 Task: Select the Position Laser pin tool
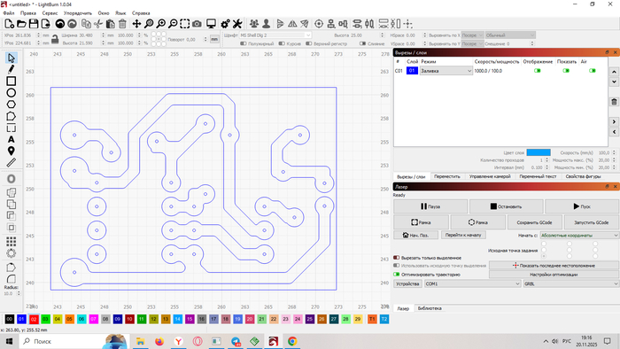point(11,151)
